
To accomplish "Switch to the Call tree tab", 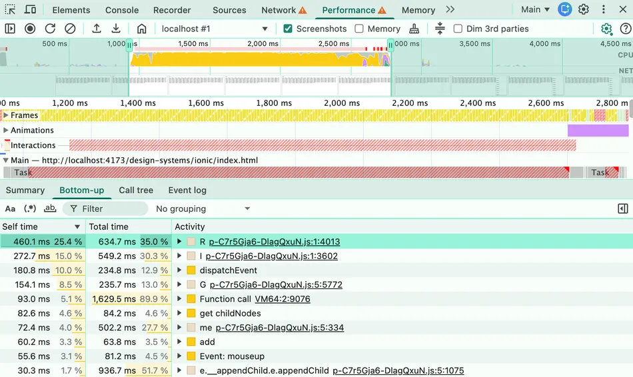I will (x=136, y=190).
